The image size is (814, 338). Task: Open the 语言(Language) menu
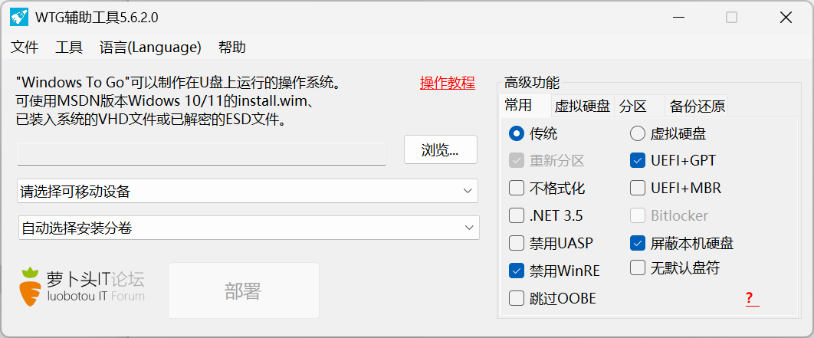pyautogui.click(x=150, y=48)
